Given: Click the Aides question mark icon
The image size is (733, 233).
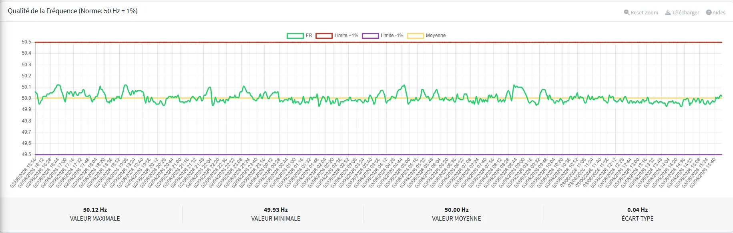Looking at the screenshot, I should [x=709, y=12].
